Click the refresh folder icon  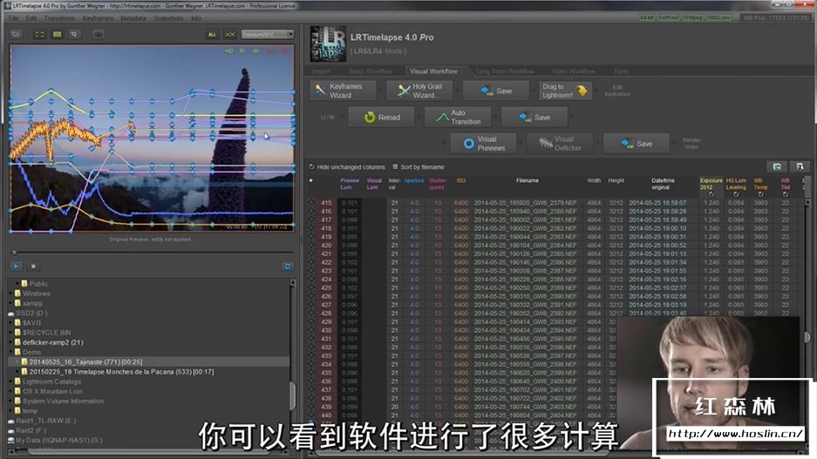click(x=287, y=266)
